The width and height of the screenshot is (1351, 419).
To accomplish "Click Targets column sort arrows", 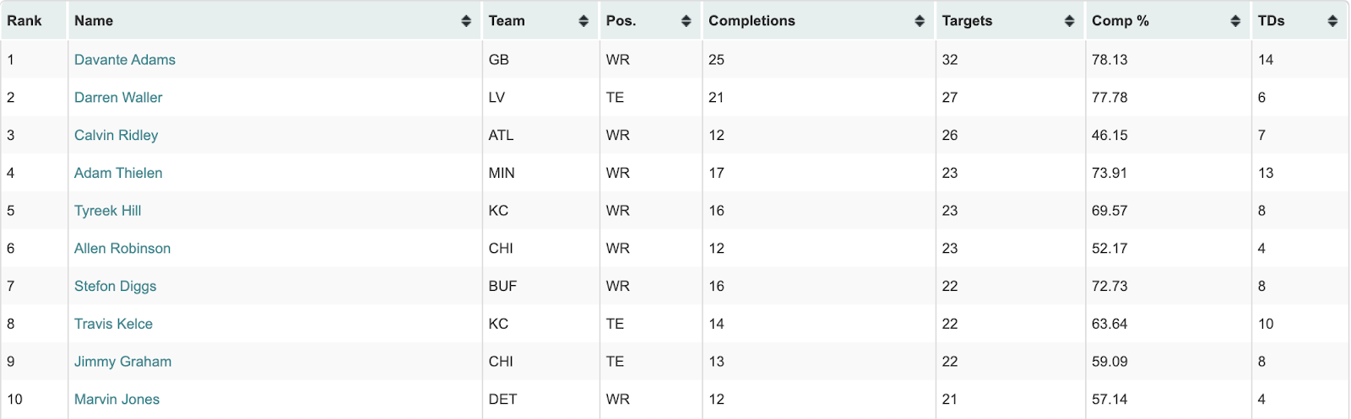I will [x=1070, y=21].
